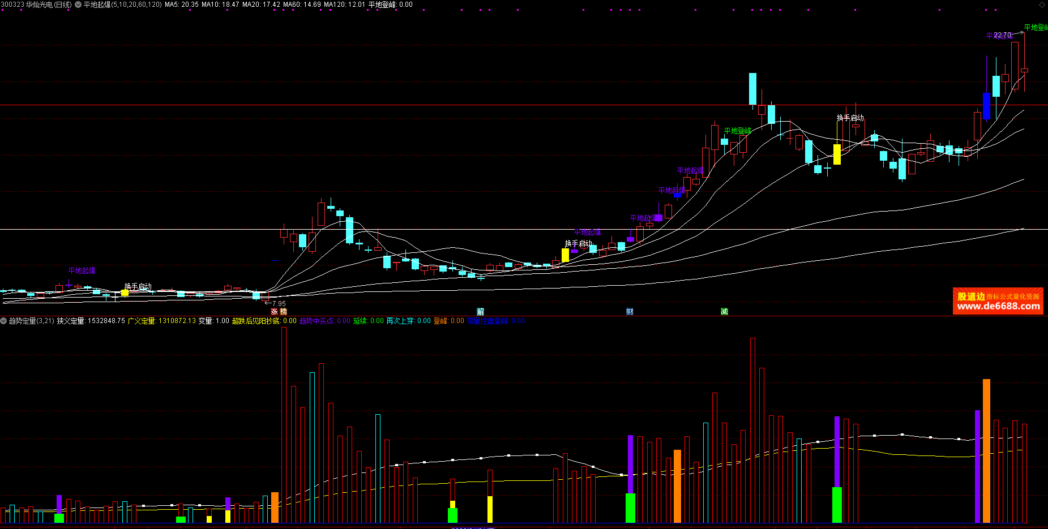The width and height of the screenshot is (1048, 529).
Task: Click the MA5: 20.35 readout
Action: (181, 5)
